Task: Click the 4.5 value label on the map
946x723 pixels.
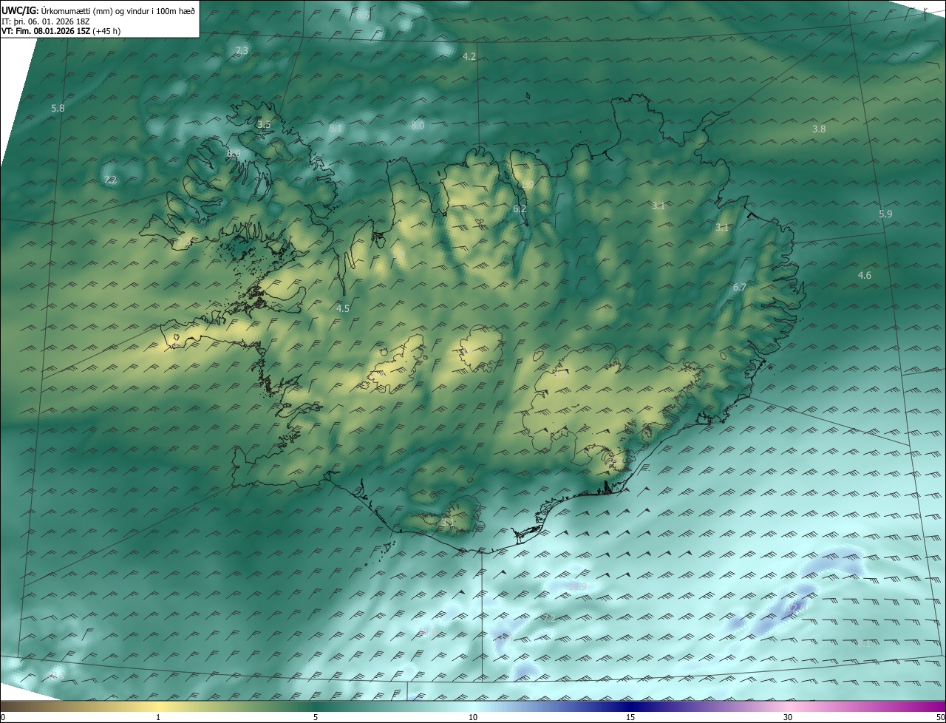Action: point(342,308)
